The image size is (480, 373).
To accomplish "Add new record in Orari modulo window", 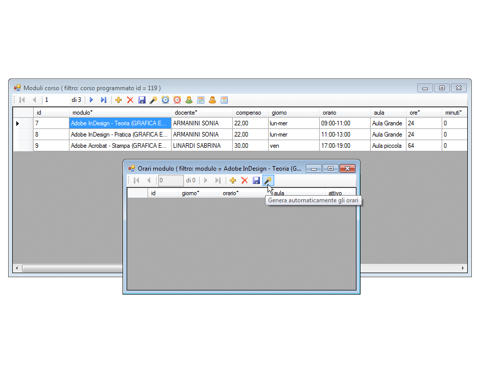I will click(x=233, y=180).
